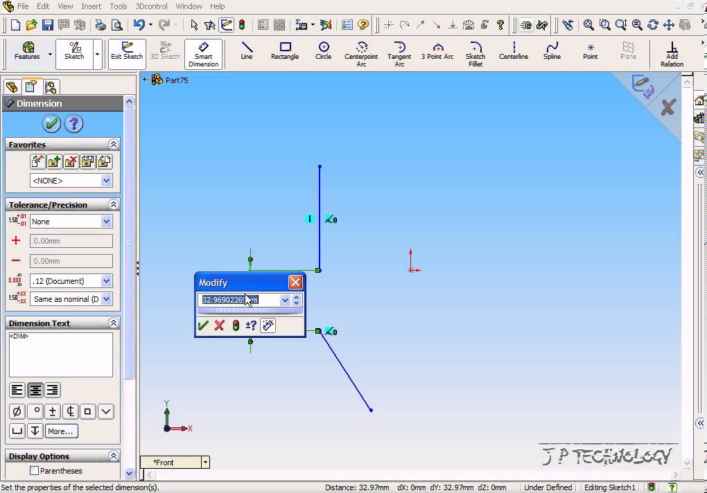Switch to the PropertyManager tab
The height and width of the screenshot is (493, 707).
tap(30, 87)
